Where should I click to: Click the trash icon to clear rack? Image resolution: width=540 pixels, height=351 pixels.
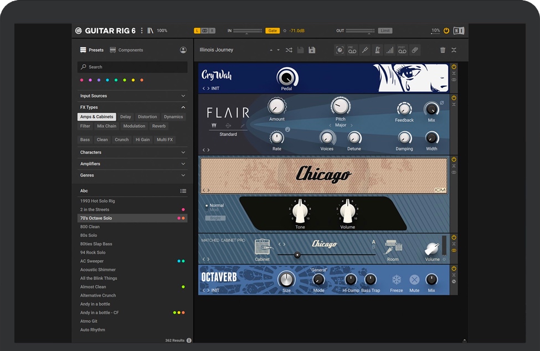pyautogui.click(x=443, y=50)
